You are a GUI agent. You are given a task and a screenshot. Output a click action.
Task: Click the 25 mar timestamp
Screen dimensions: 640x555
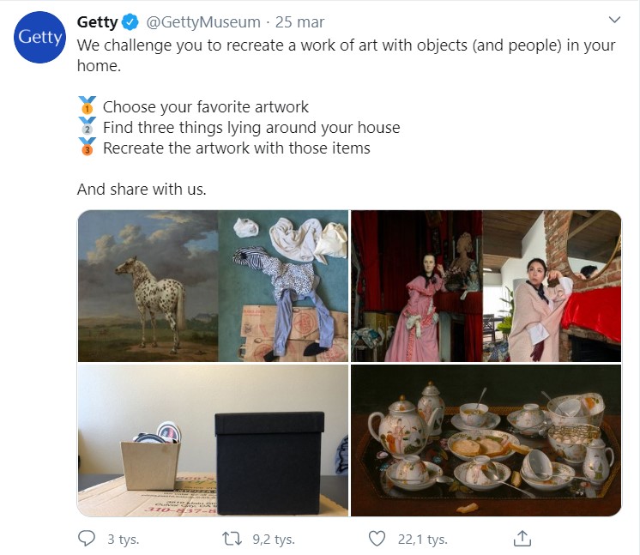pyautogui.click(x=299, y=22)
